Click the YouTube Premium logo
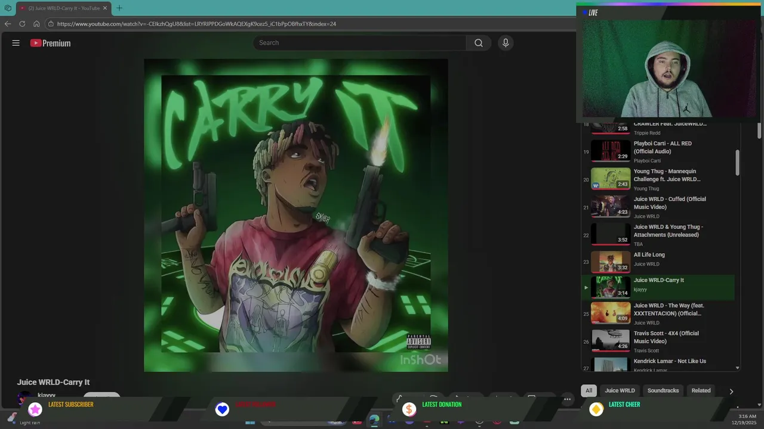This screenshot has height=429, width=764. (x=50, y=43)
